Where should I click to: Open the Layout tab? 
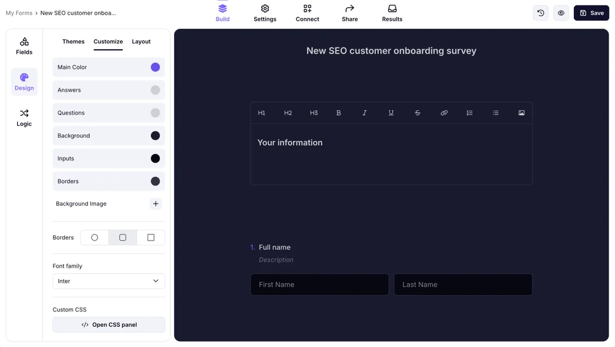(x=141, y=42)
